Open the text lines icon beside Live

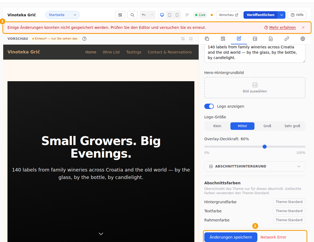pos(187,15)
